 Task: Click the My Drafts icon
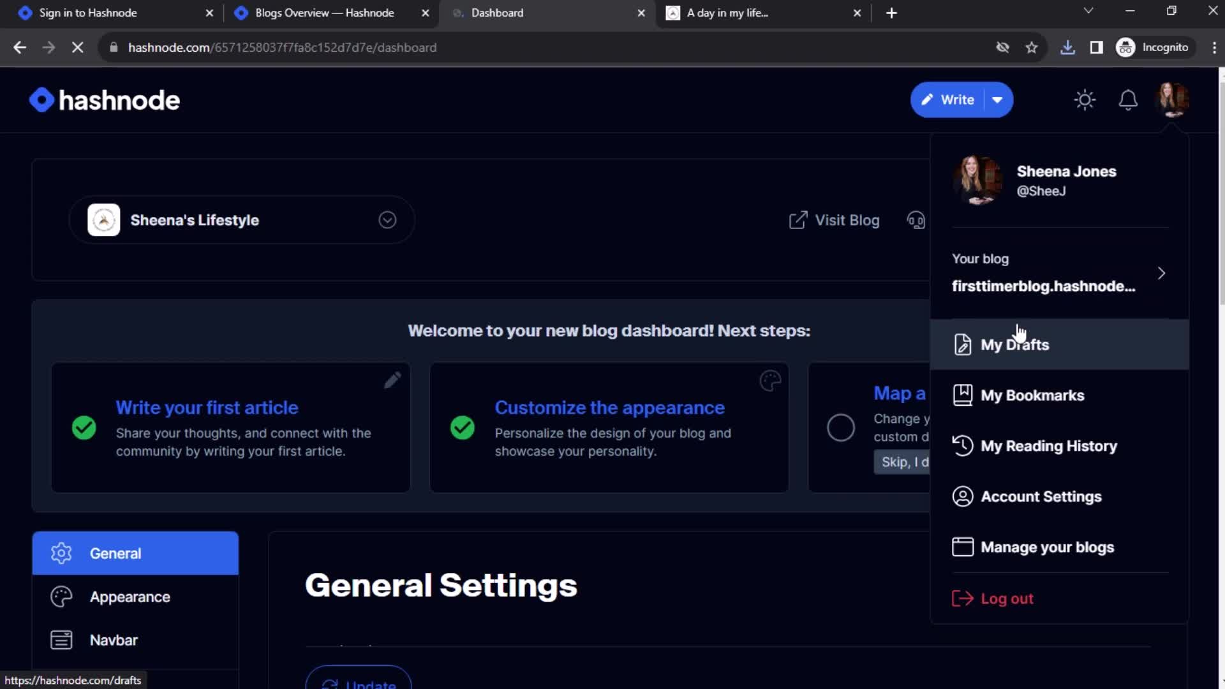click(x=961, y=344)
